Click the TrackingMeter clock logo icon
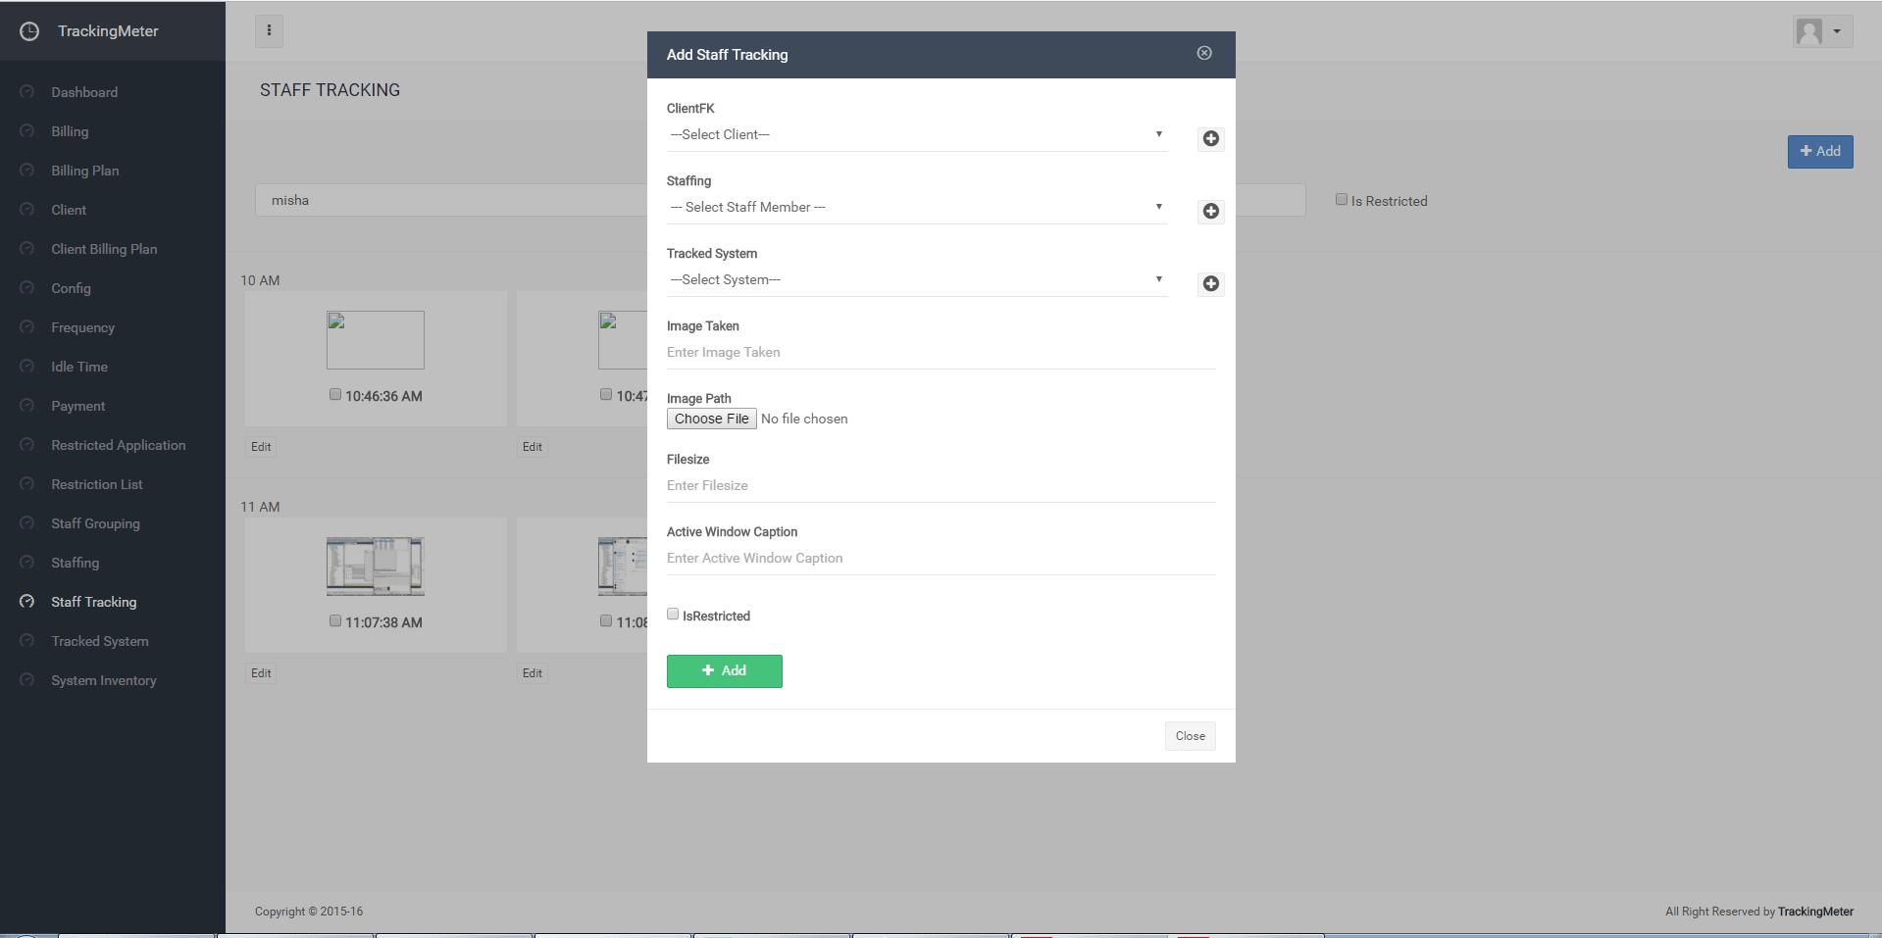The image size is (1882, 938). (x=29, y=31)
